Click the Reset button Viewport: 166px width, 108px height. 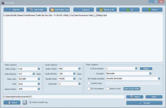tap(146, 69)
